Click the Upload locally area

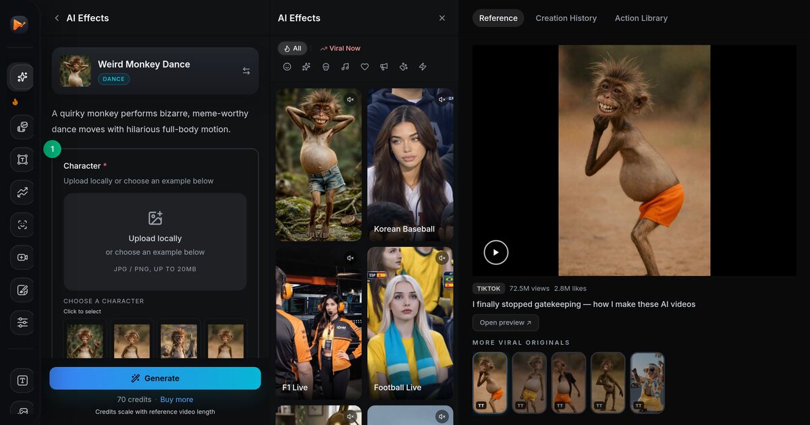click(155, 242)
